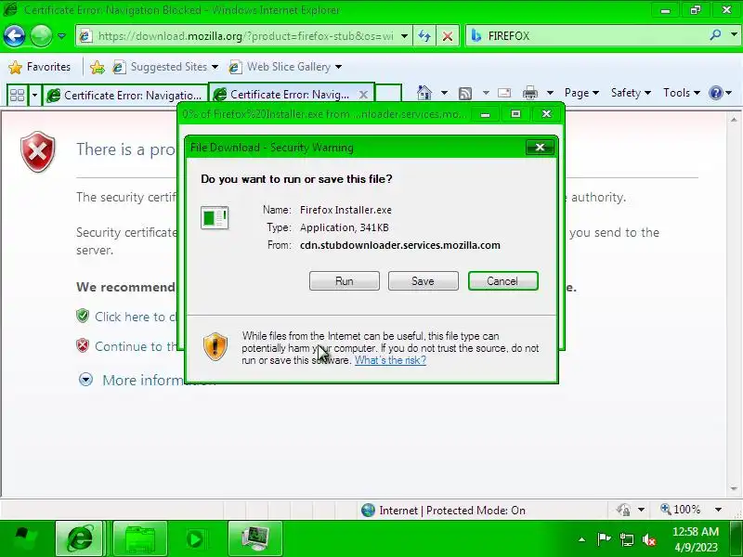This screenshot has height=557, width=743.
Task: Expand the address bar autocomplete dropdown
Action: click(404, 36)
